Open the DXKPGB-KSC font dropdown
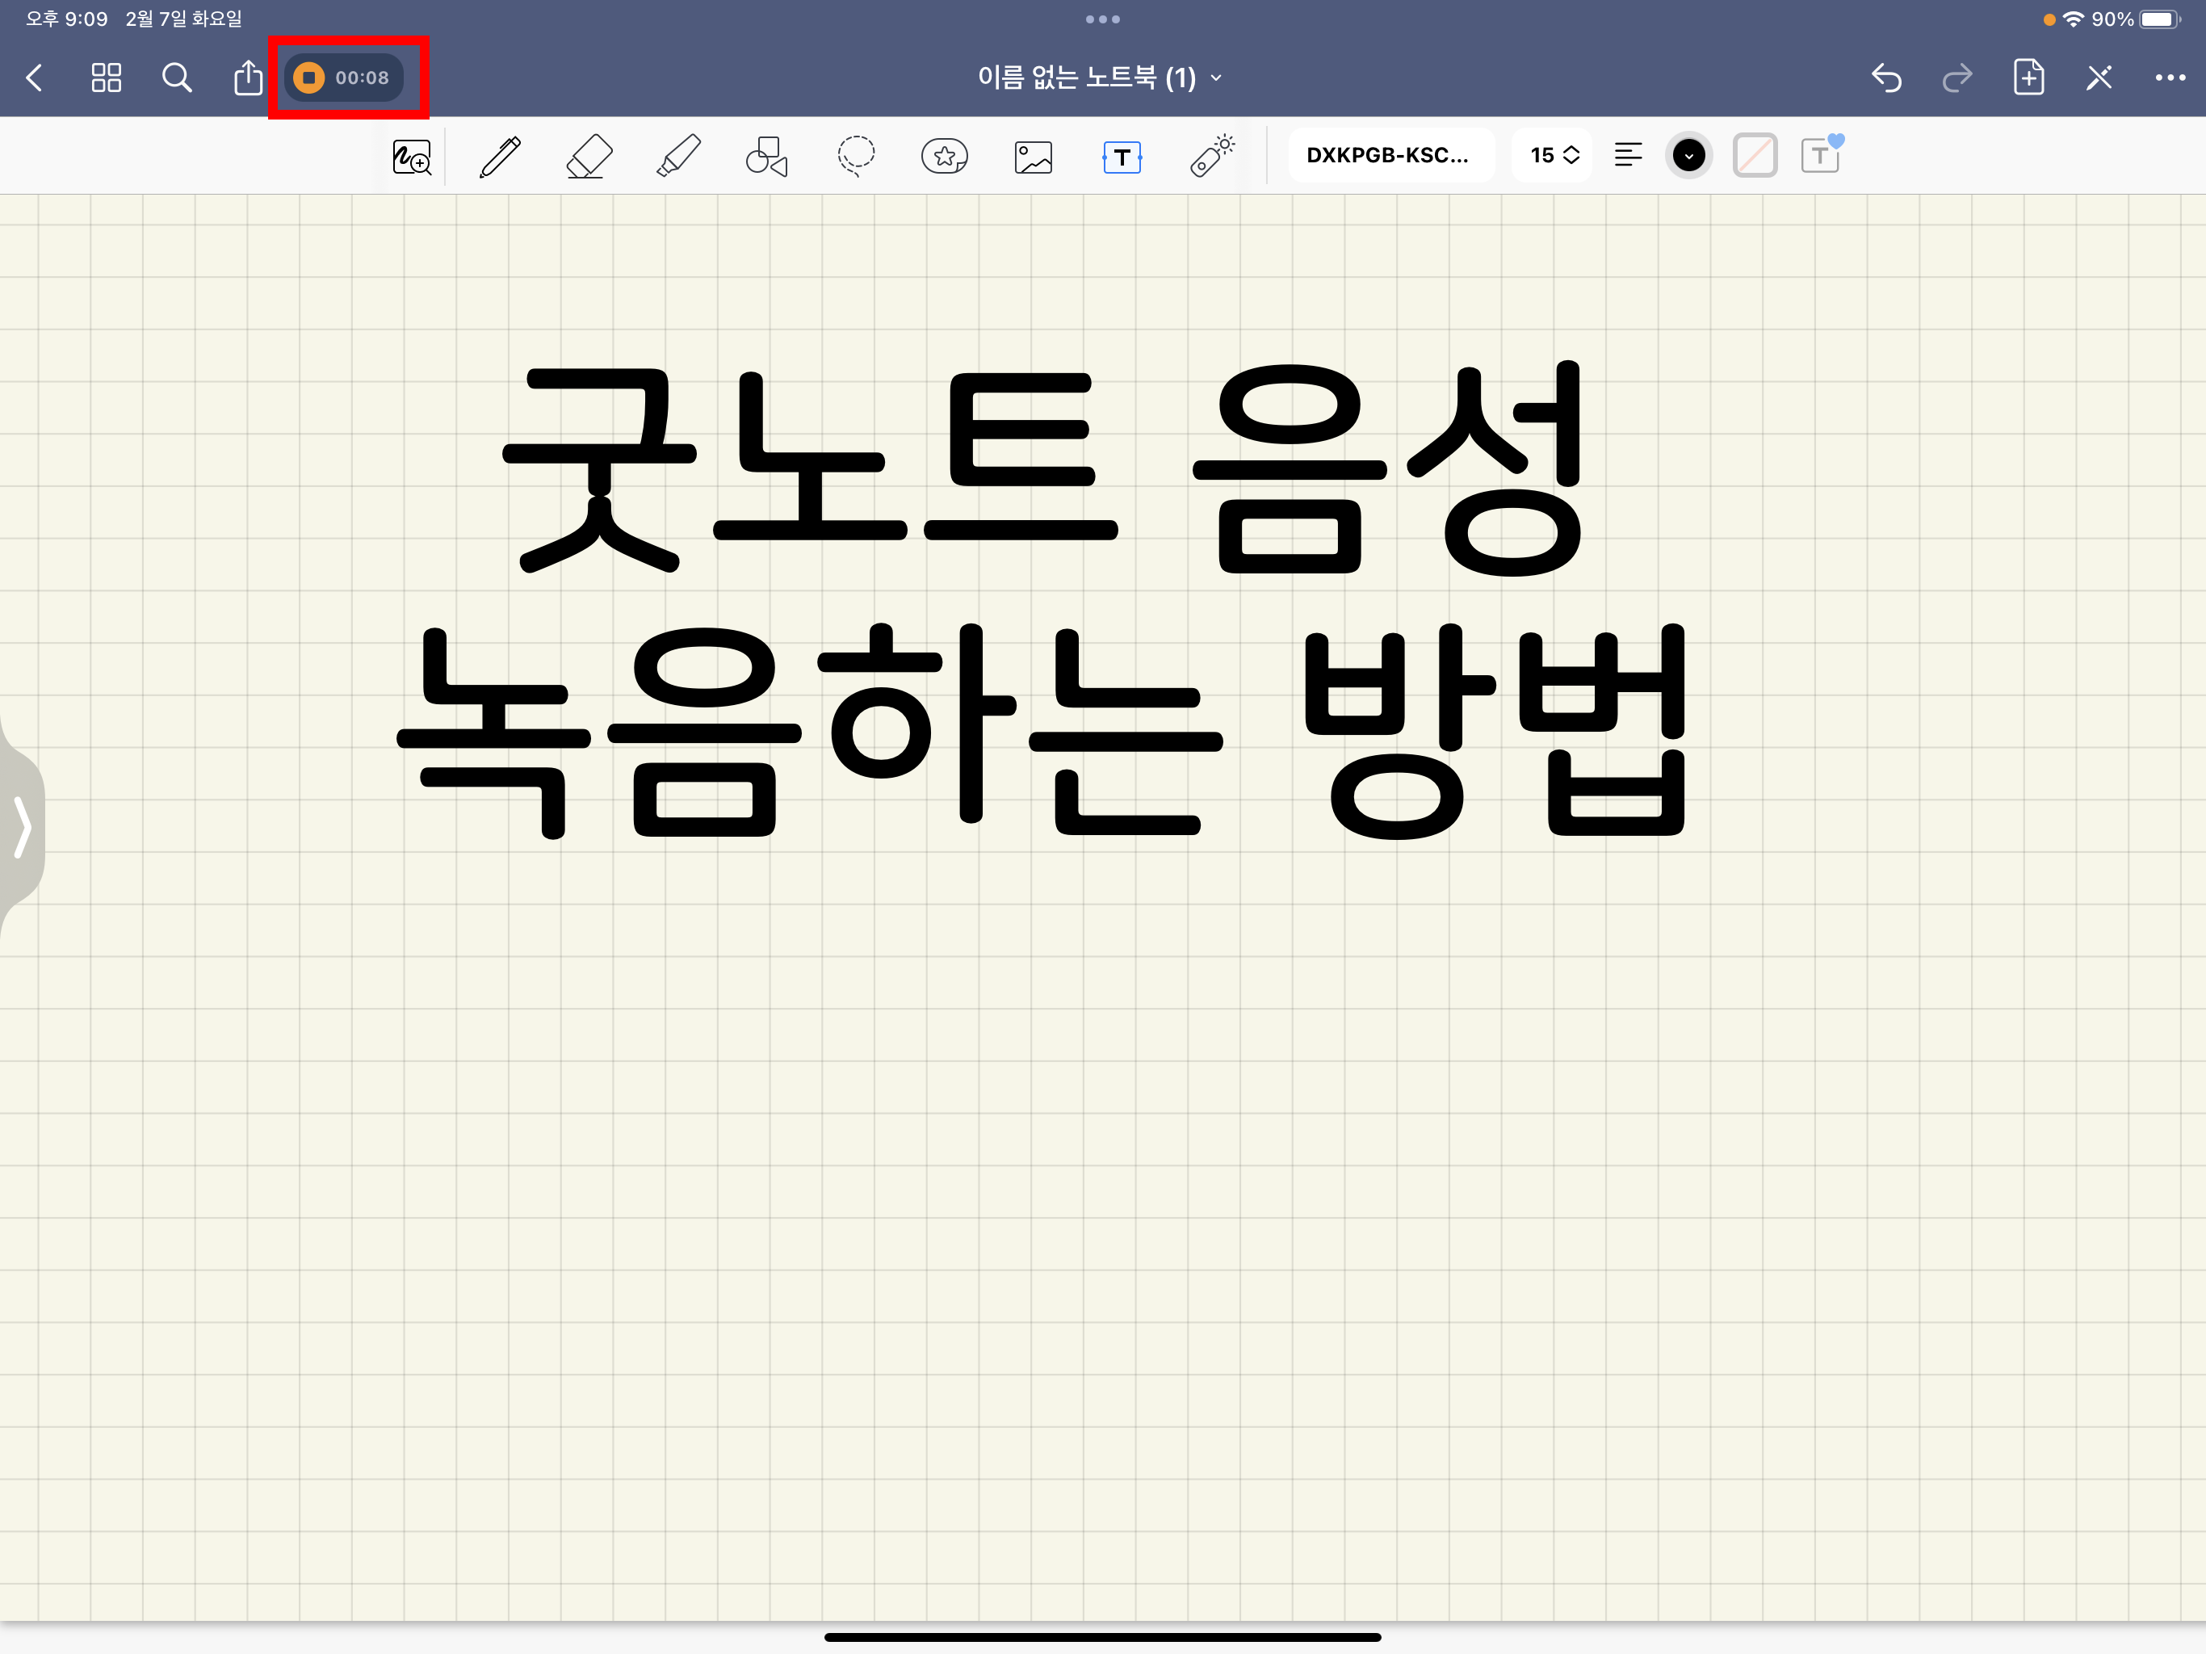Screen dimensions: 2206x1654 (1389, 156)
